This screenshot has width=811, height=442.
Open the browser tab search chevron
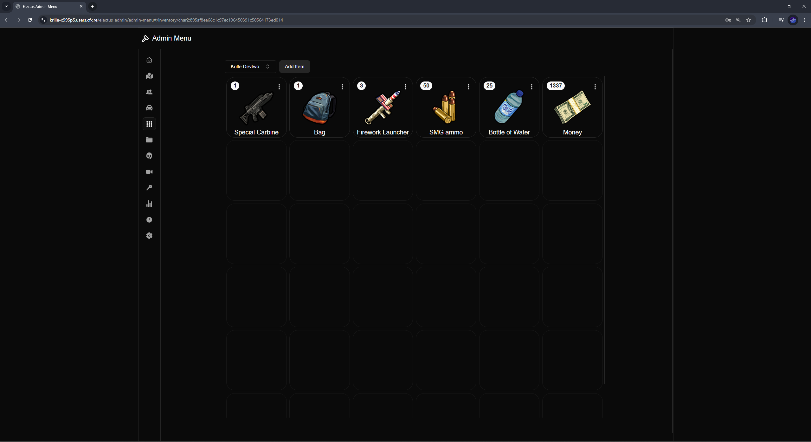pyautogui.click(x=6, y=6)
